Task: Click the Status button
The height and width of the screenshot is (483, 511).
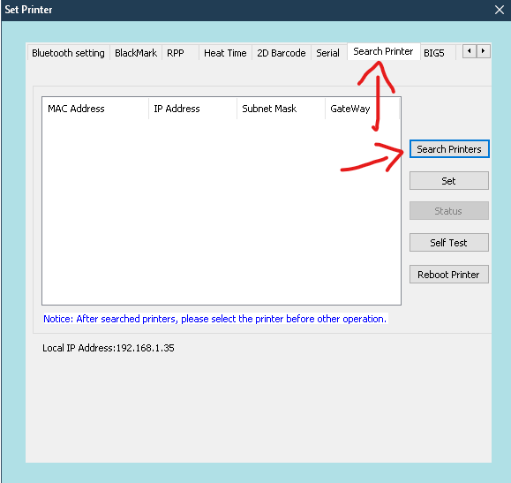Action: point(449,211)
